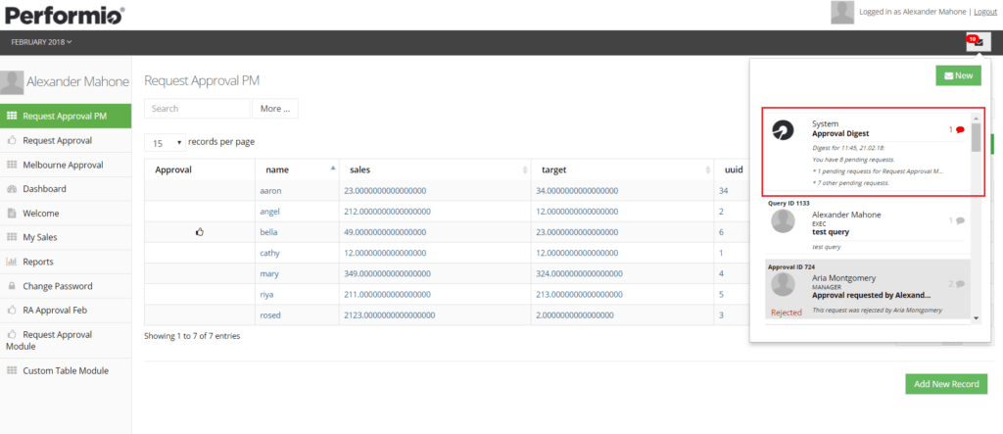
Task: Sort the table by sales column arrows
Action: coord(525,169)
